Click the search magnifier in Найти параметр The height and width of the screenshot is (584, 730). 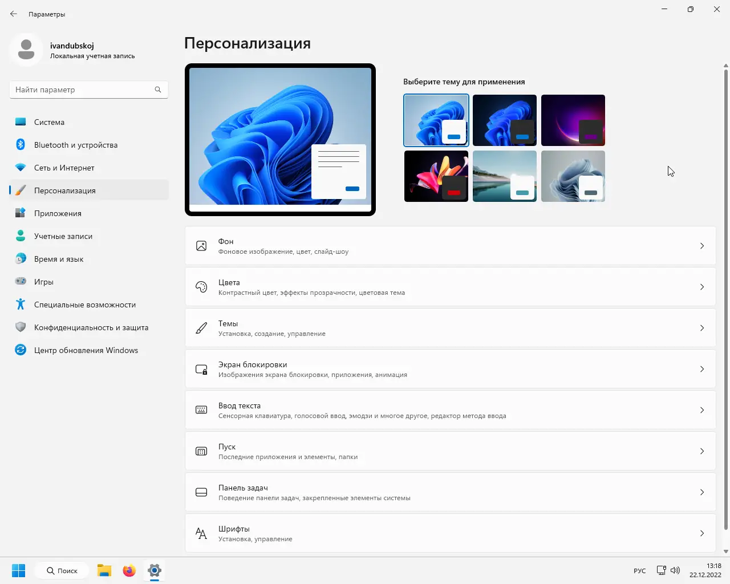(x=157, y=90)
